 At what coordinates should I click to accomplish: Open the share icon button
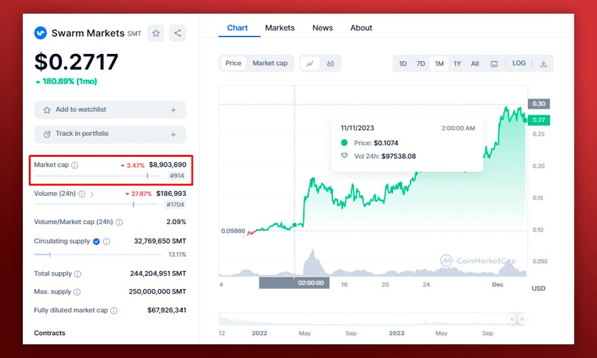point(177,33)
